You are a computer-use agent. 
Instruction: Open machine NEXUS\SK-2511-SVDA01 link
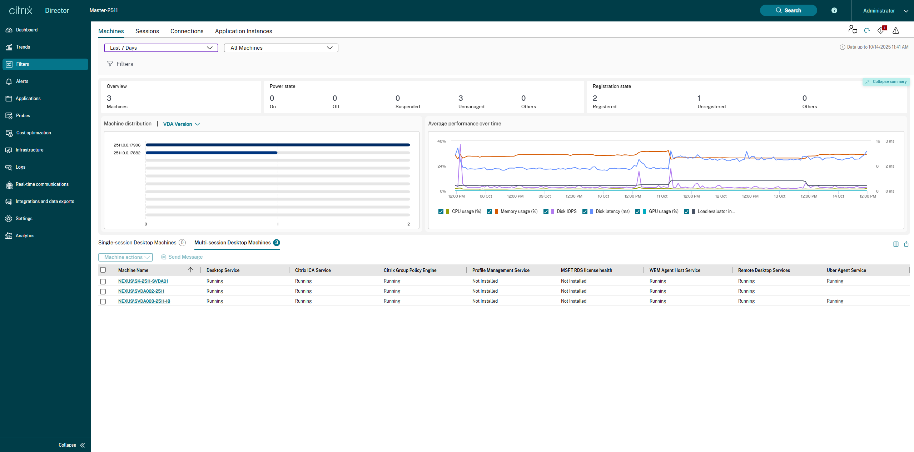point(143,281)
